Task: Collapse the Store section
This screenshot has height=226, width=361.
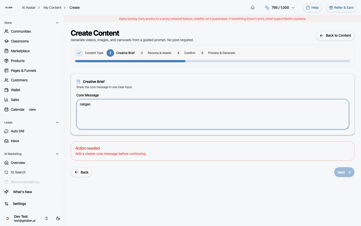Action: (x=57, y=23)
